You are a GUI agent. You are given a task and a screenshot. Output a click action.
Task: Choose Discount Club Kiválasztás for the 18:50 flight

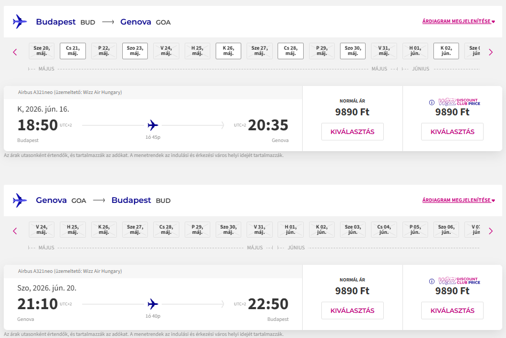click(x=452, y=131)
